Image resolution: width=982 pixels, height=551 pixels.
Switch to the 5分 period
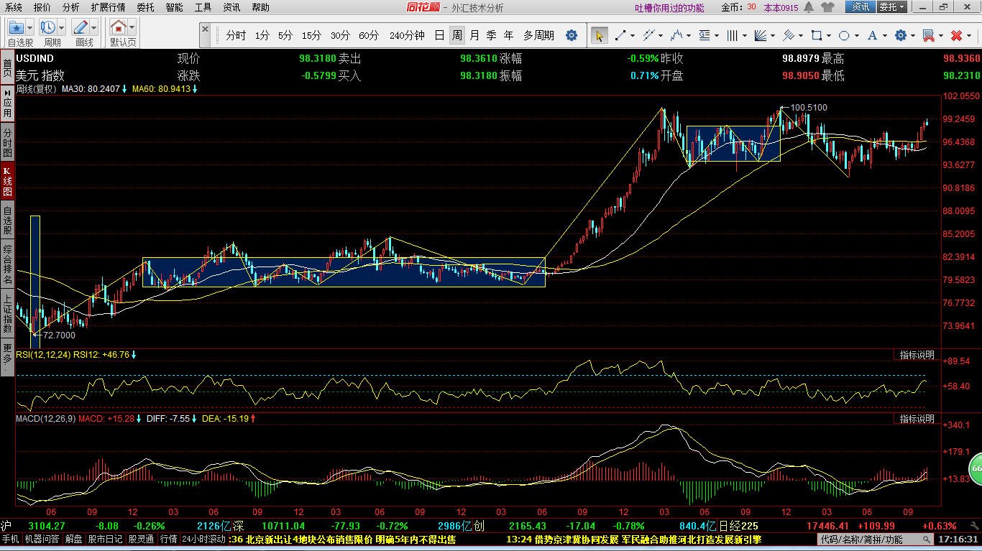(x=285, y=35)
